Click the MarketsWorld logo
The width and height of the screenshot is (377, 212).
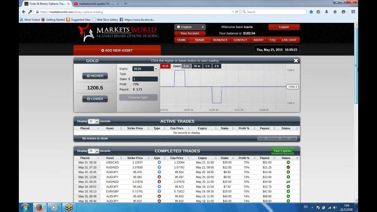click(118, 33)
